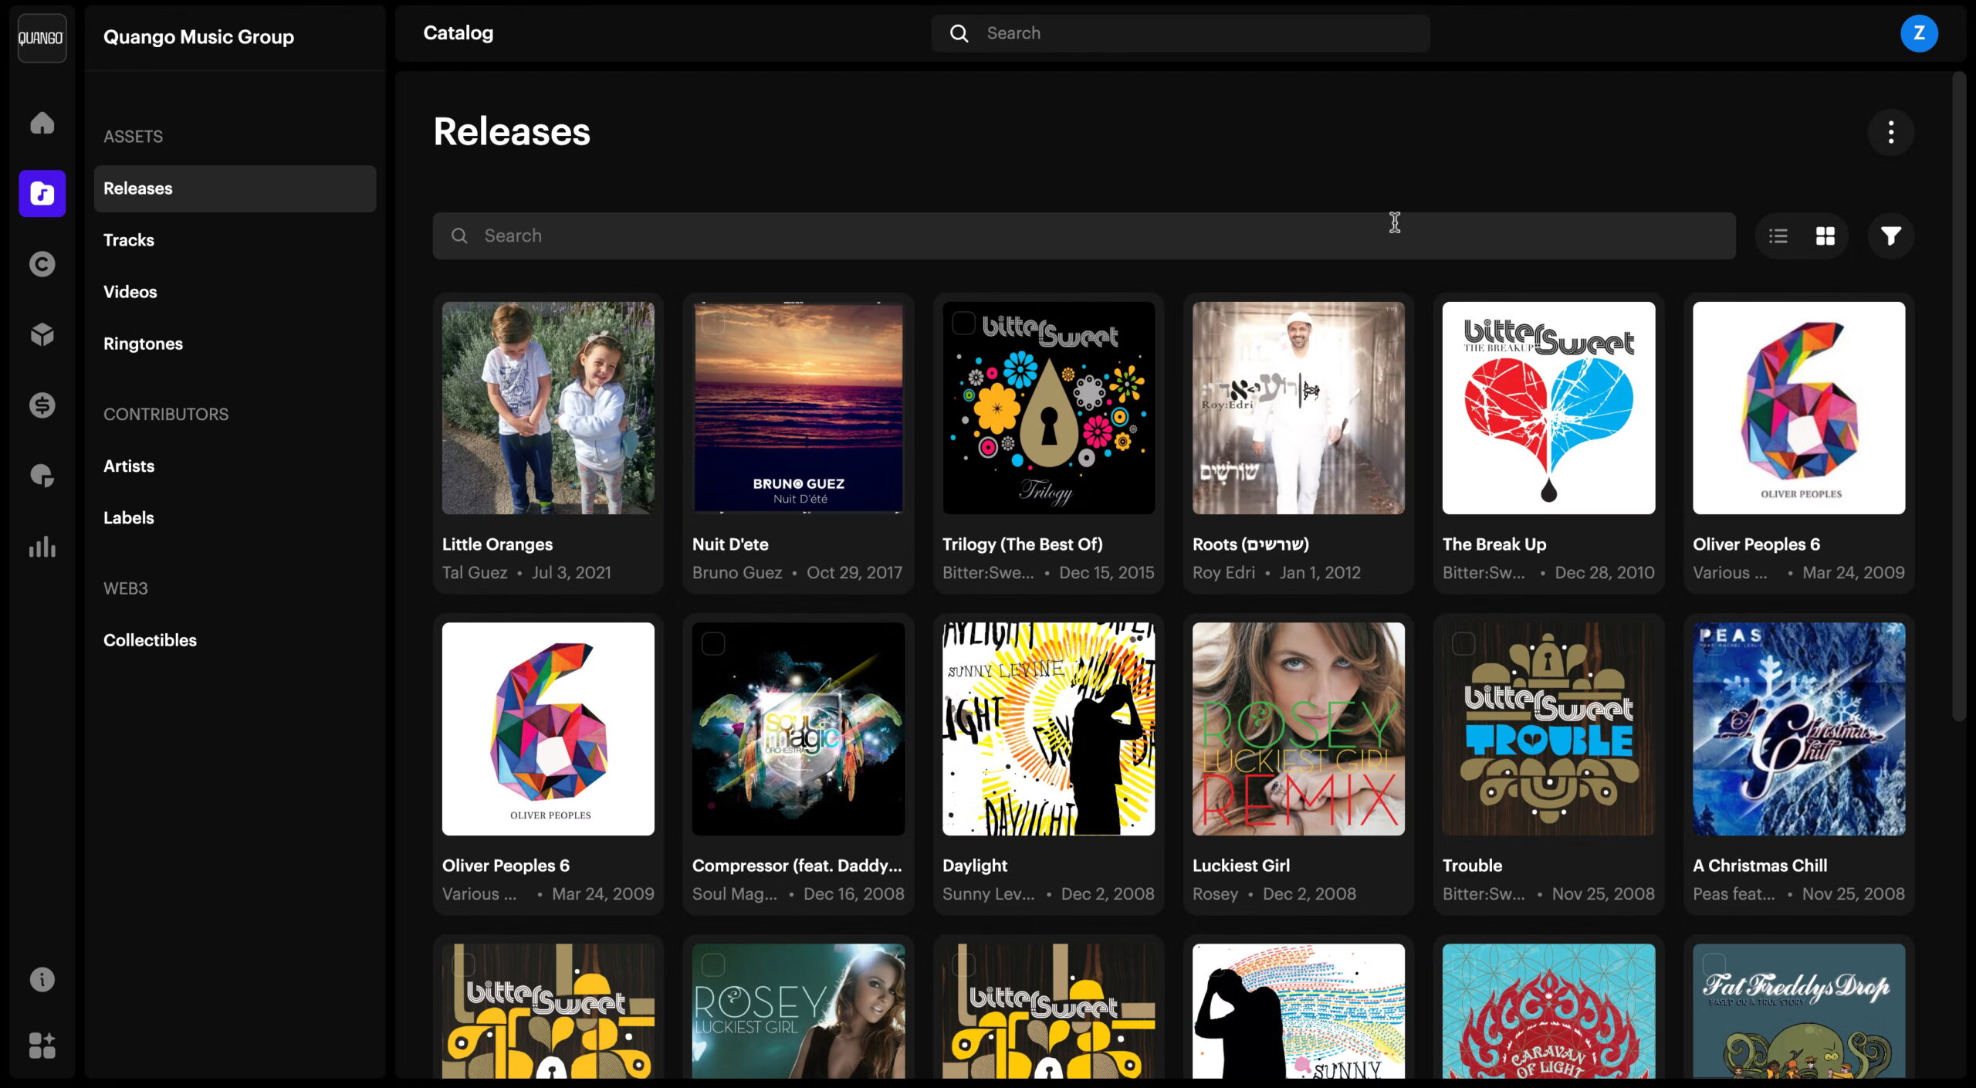Switch to list view icon
The image size is (1976, 1088).
click(x=1778, y=236)
